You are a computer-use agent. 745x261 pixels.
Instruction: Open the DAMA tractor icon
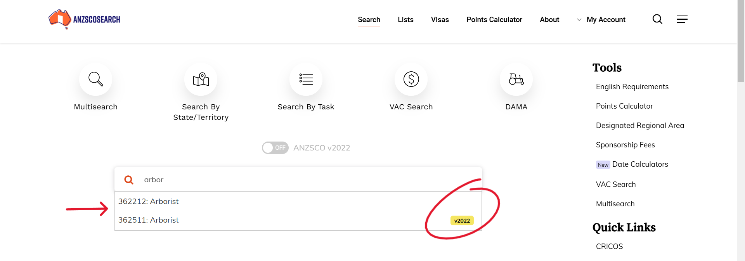coord(516,79)
